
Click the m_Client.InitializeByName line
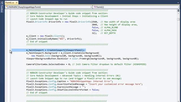pyautogui.click(x=54, y=39)
